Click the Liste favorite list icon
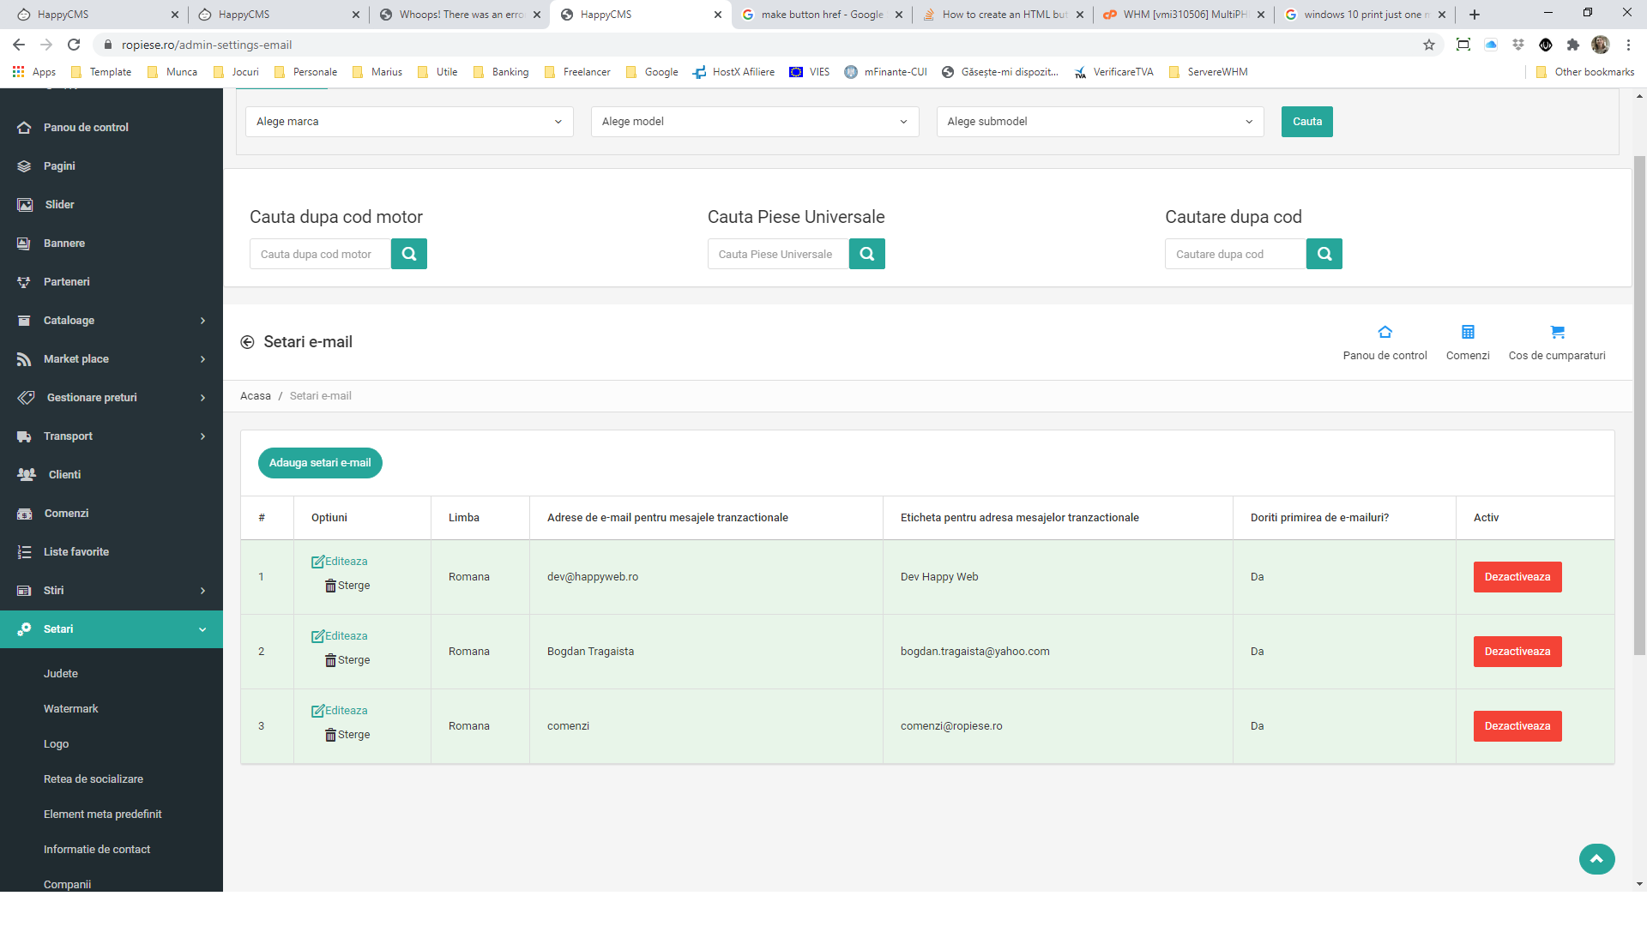Image resolution: width=1647 pixels, height=926 pixels. pyautogui.click(x=24, y=552)
